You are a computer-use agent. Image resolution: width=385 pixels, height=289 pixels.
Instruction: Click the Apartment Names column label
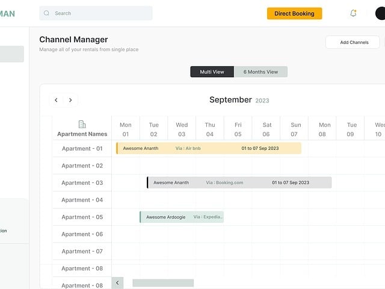tap(82, 134)
